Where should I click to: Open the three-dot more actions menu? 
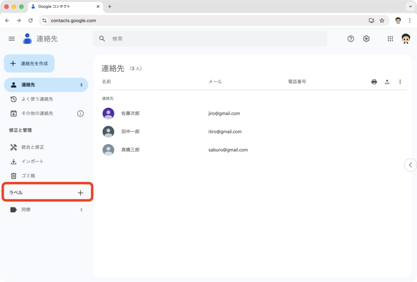click(x=400, y=82)
